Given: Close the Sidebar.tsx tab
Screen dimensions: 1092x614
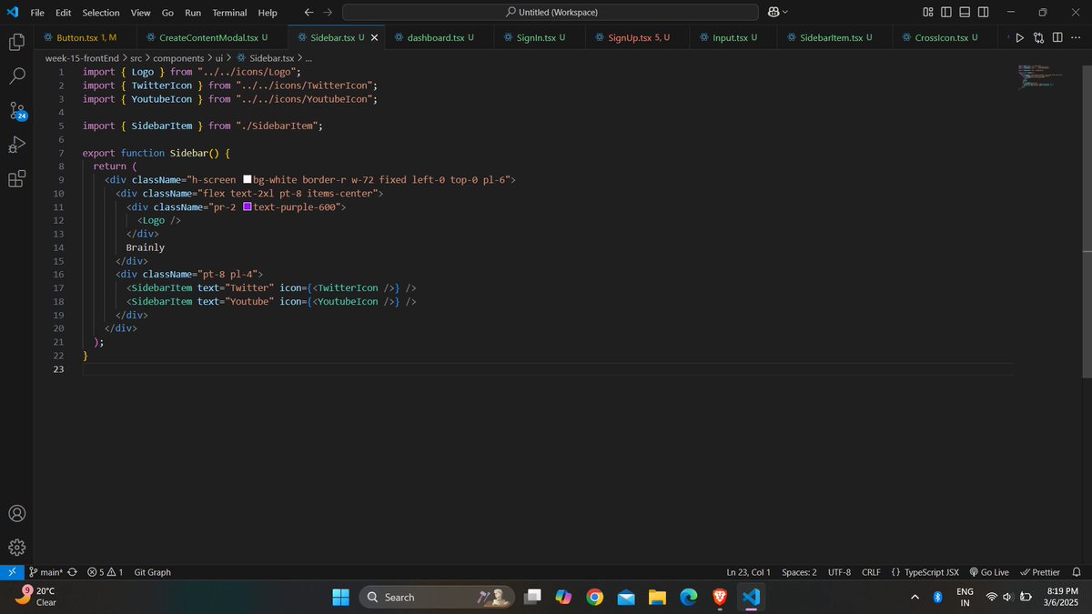Looking at the screenshot, I should (x=374, y=37).
